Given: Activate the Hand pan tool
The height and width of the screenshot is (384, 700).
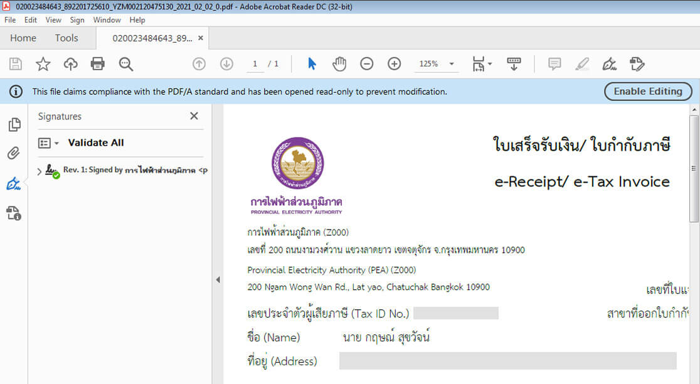Looking at the screenshot, I should tap(339, 64).
